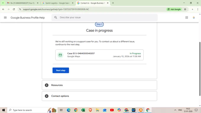Click the taskbar clock and date
Viewport: 201px width, 113px height.
click(x=188, y=110)
